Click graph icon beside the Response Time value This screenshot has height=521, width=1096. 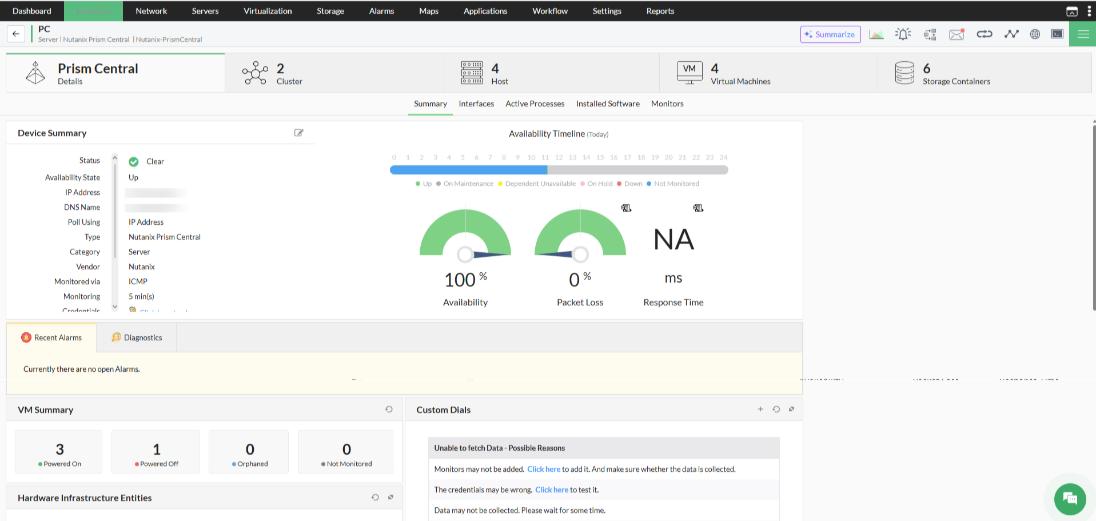[698, 208]
